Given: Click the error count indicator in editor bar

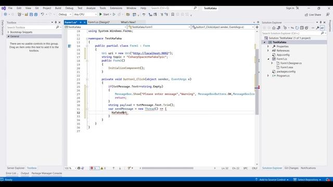Looking at the screenshot, I should (94, 168).
